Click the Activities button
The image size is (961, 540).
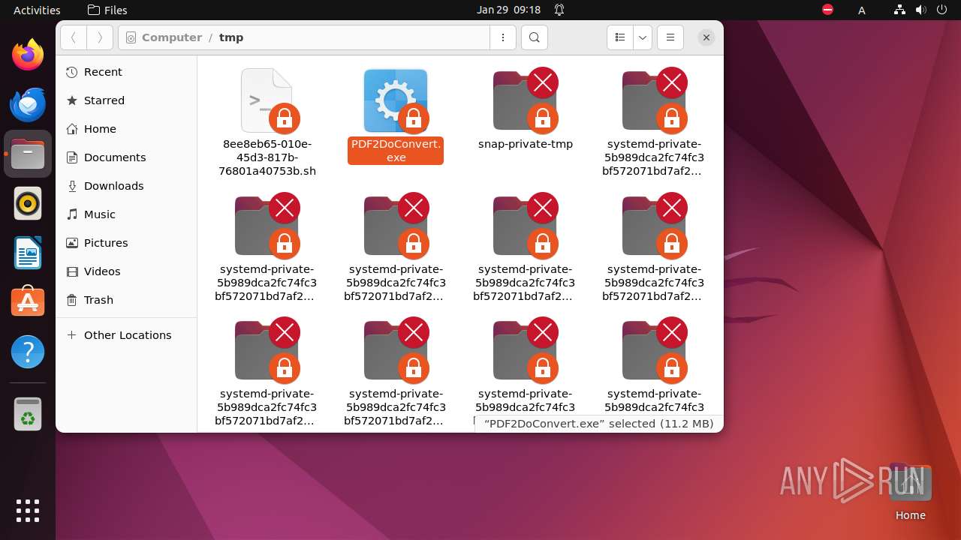tap(37, 10)
